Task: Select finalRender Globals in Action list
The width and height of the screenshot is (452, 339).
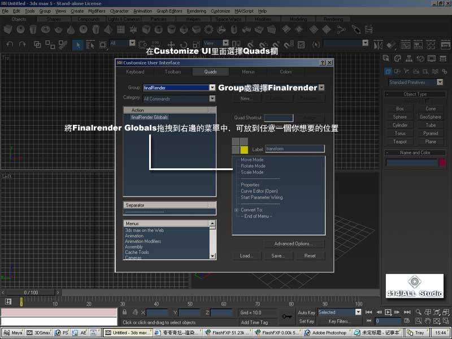Action: (149, 118)
